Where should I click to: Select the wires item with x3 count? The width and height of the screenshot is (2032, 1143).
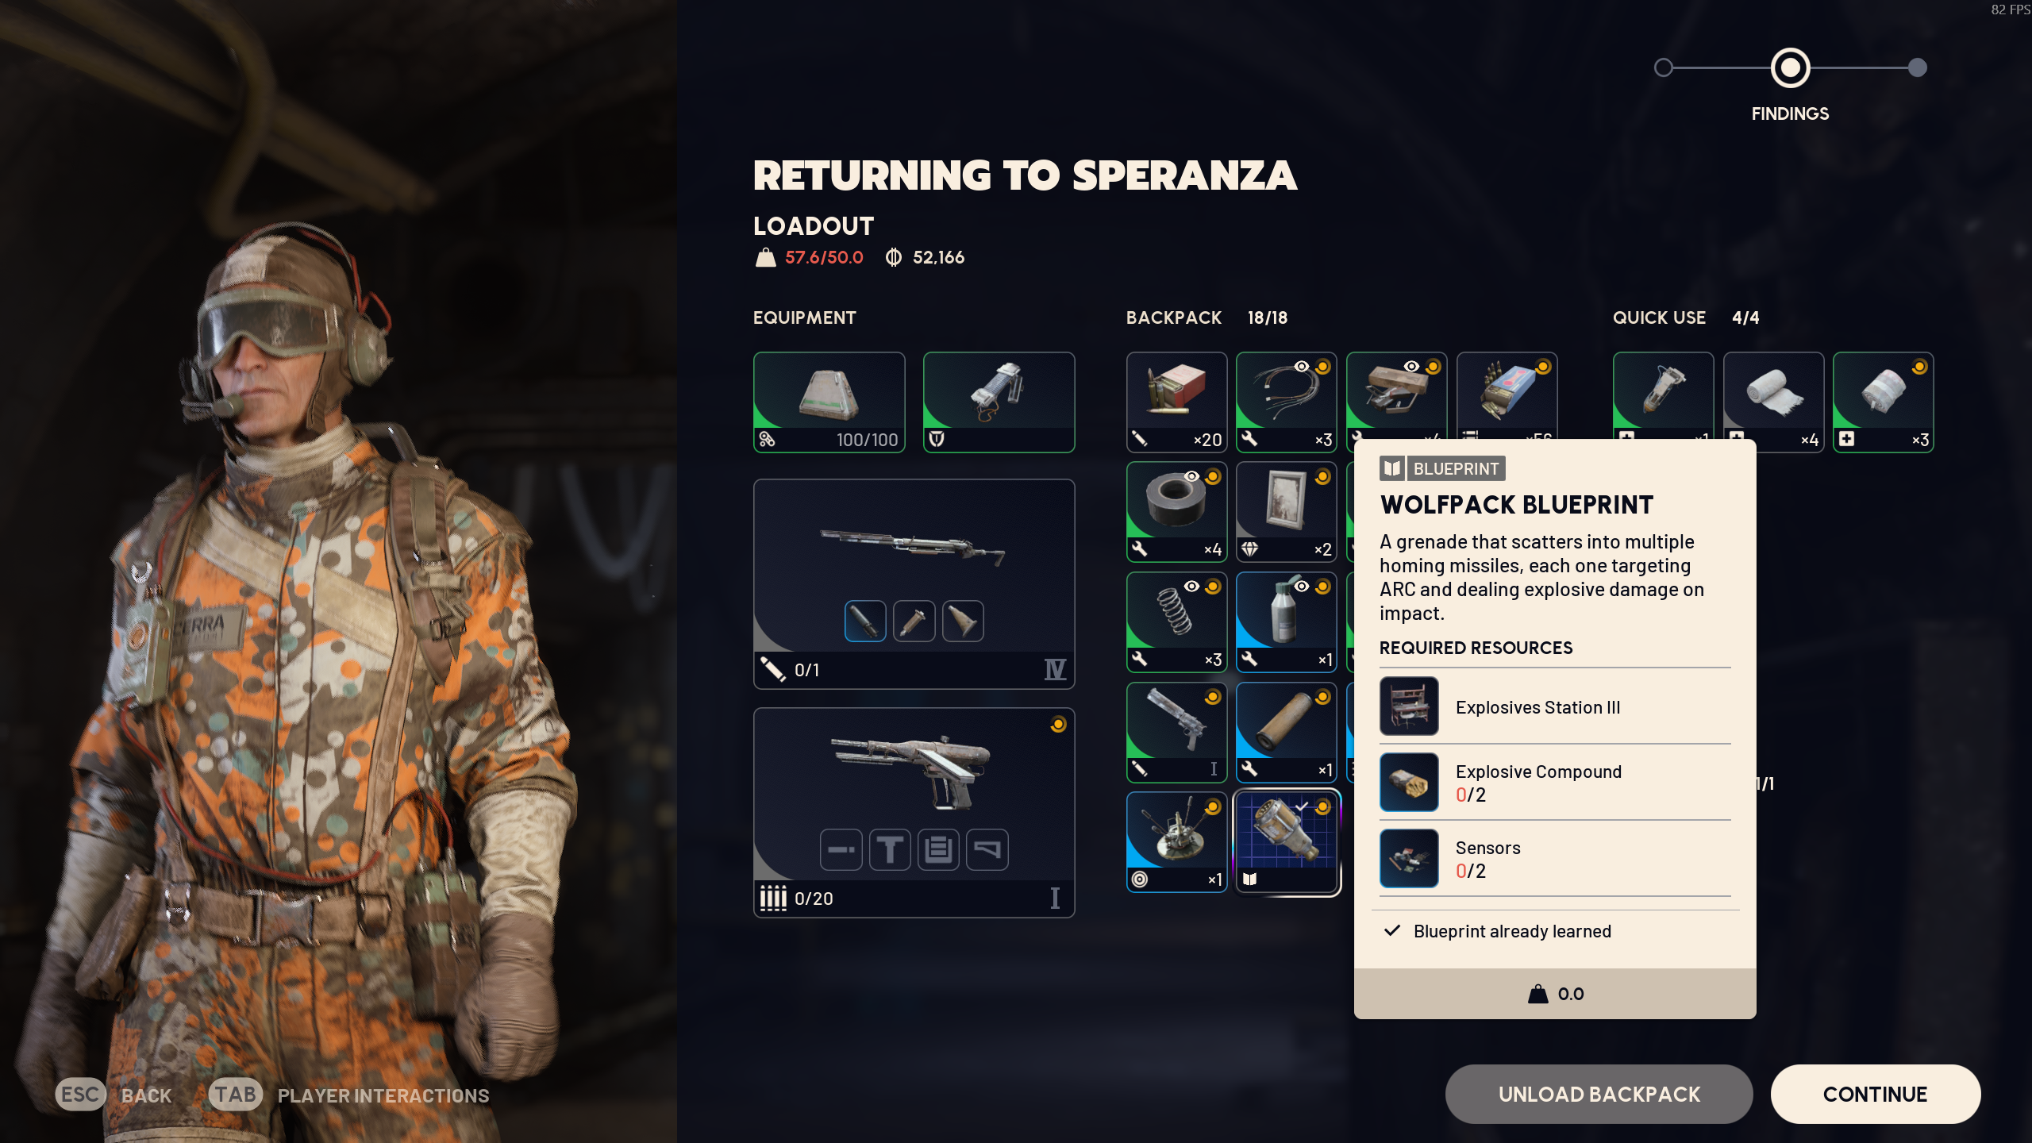[x=1286, y=402]
